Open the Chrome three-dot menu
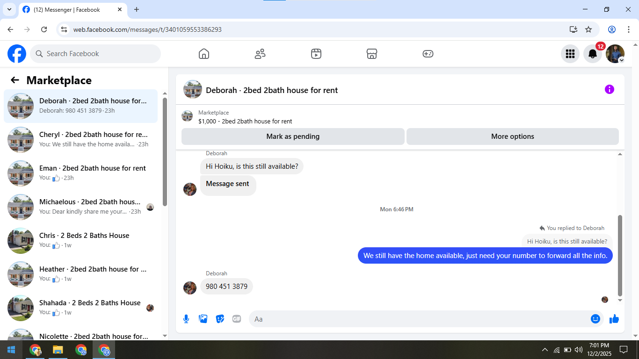The width and height of the screenshot is (639, 359). [x=628, y=29]
